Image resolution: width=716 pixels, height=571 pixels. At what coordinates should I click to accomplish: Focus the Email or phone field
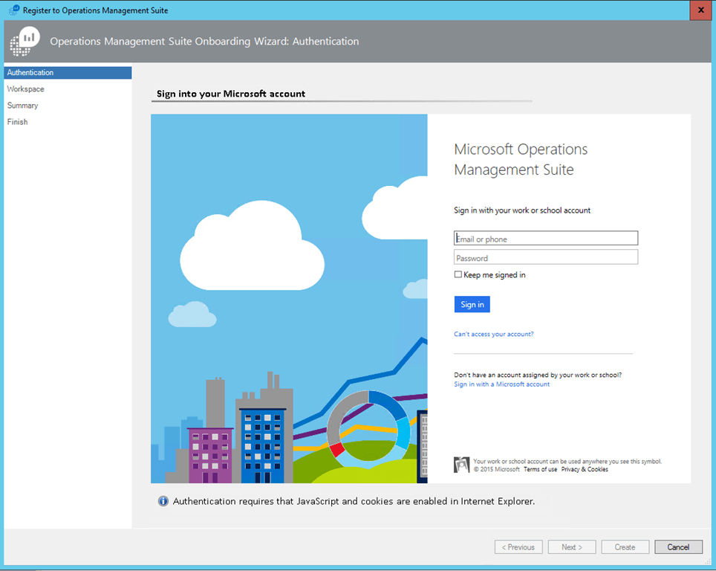(x=546, y=238)
